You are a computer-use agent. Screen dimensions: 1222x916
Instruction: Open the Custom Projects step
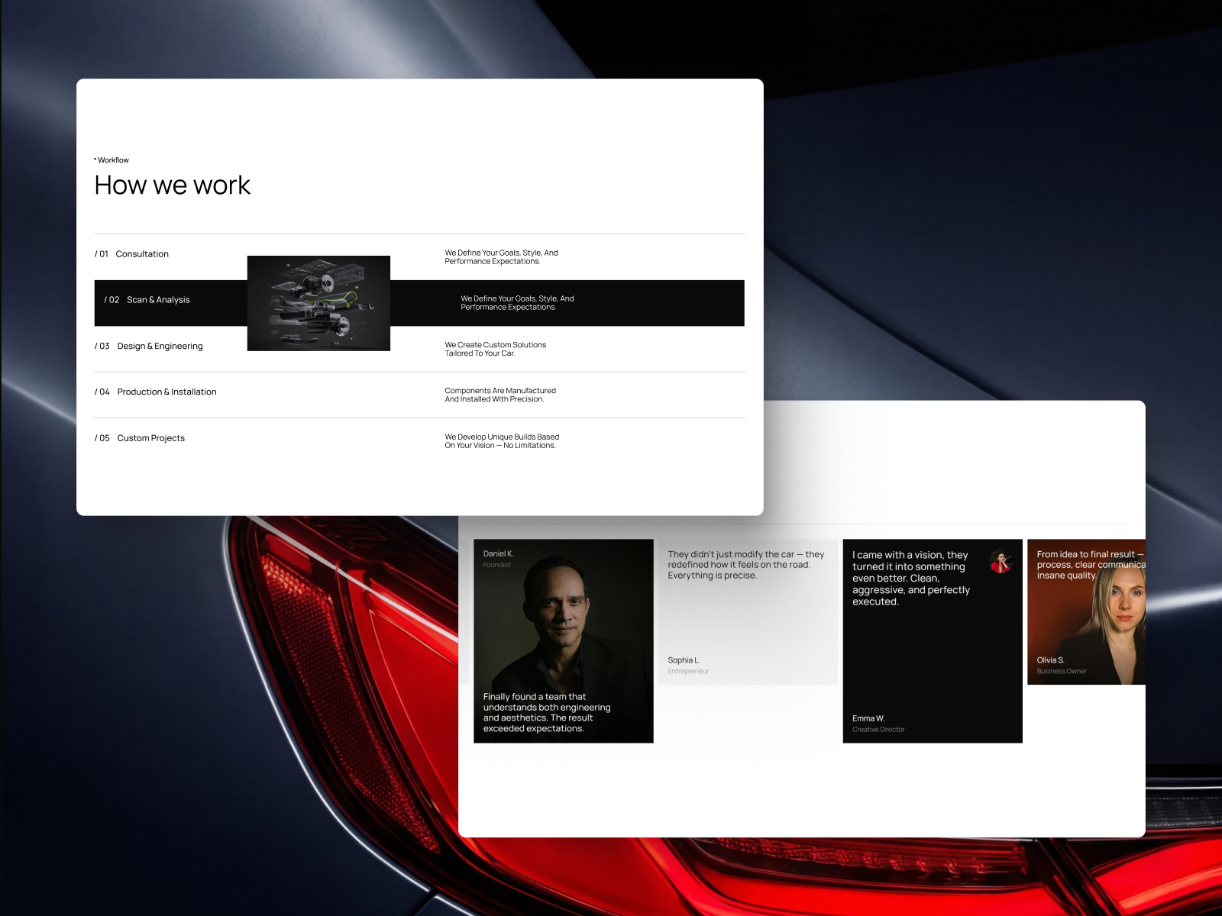pyautogui.click(x=419, y=441)
